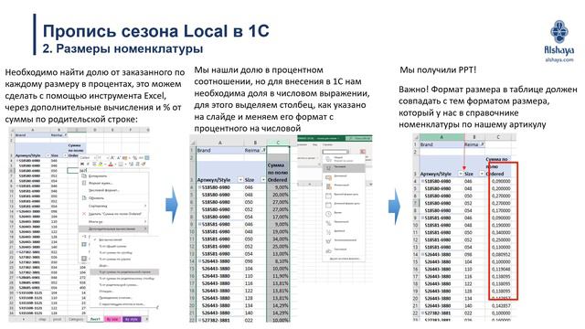This screenshot has height=329, width=585.
Task: Click the long date calendar format icon
Action: tap(329, 205)
